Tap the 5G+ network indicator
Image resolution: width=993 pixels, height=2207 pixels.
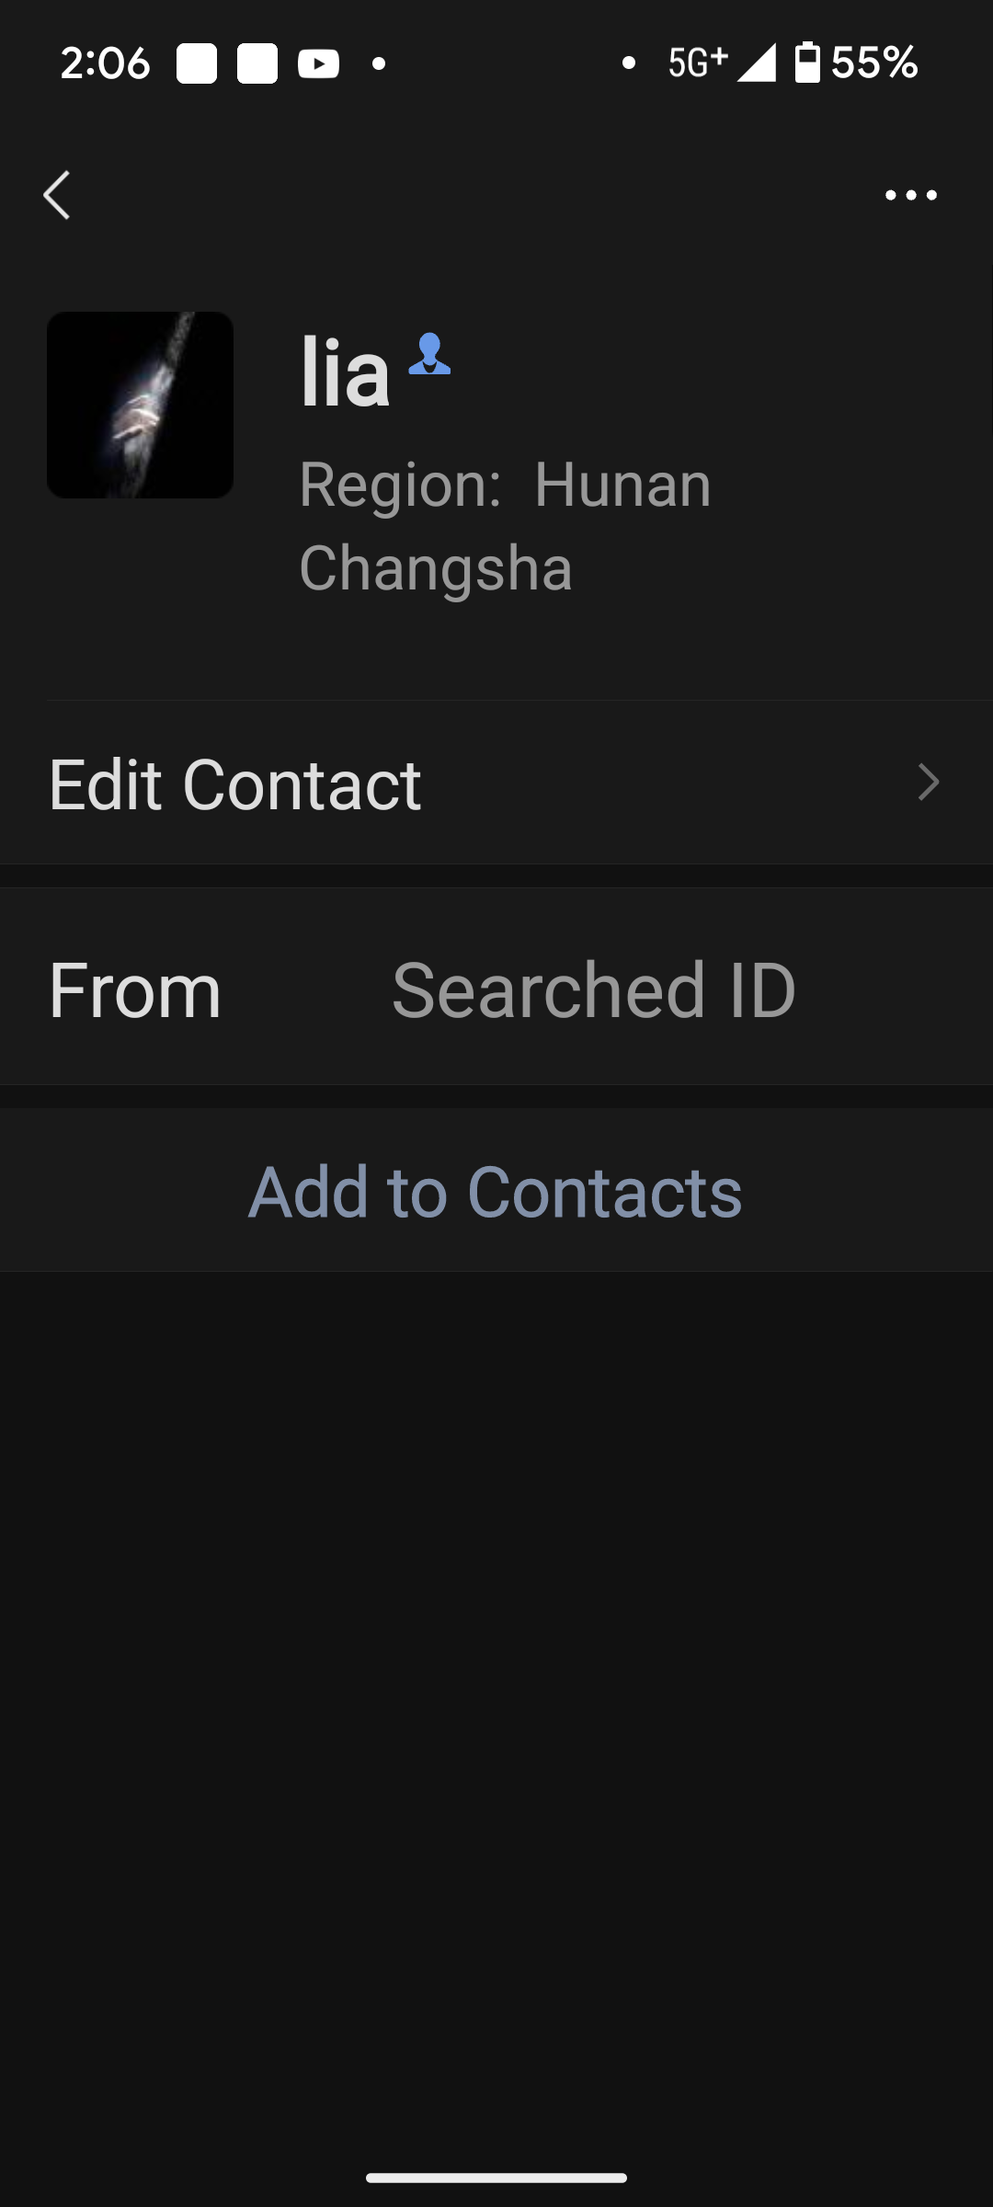point(697,63)
